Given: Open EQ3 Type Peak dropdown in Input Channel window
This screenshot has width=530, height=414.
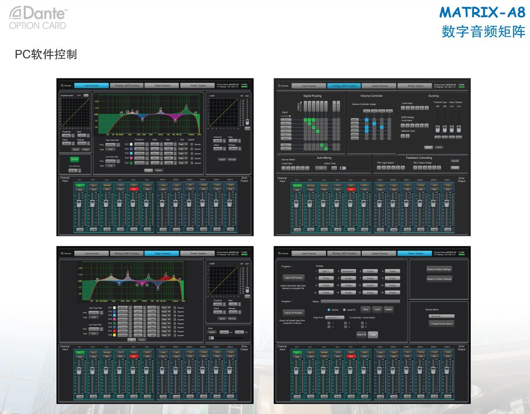Looking at the screenshot, I should 183,154.
